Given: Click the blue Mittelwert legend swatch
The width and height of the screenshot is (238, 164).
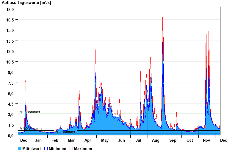Looking at the screenshot, I should pos(20,148).
